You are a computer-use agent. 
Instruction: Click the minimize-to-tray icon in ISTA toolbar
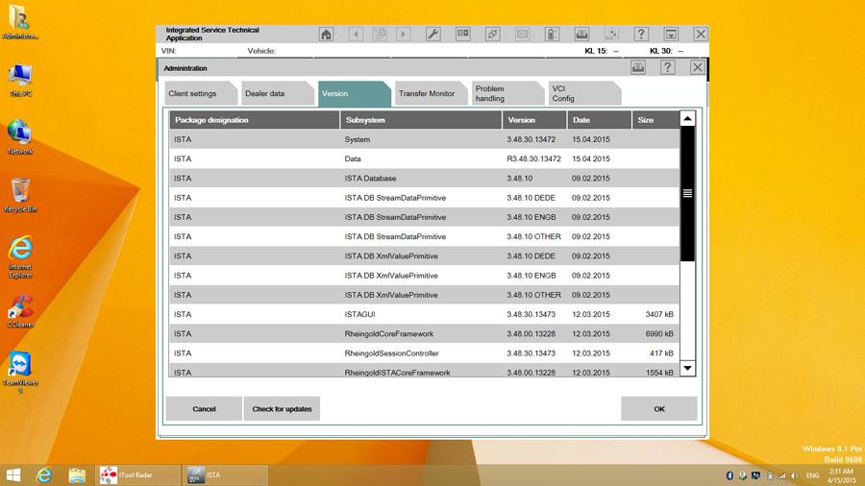[671, 35]
